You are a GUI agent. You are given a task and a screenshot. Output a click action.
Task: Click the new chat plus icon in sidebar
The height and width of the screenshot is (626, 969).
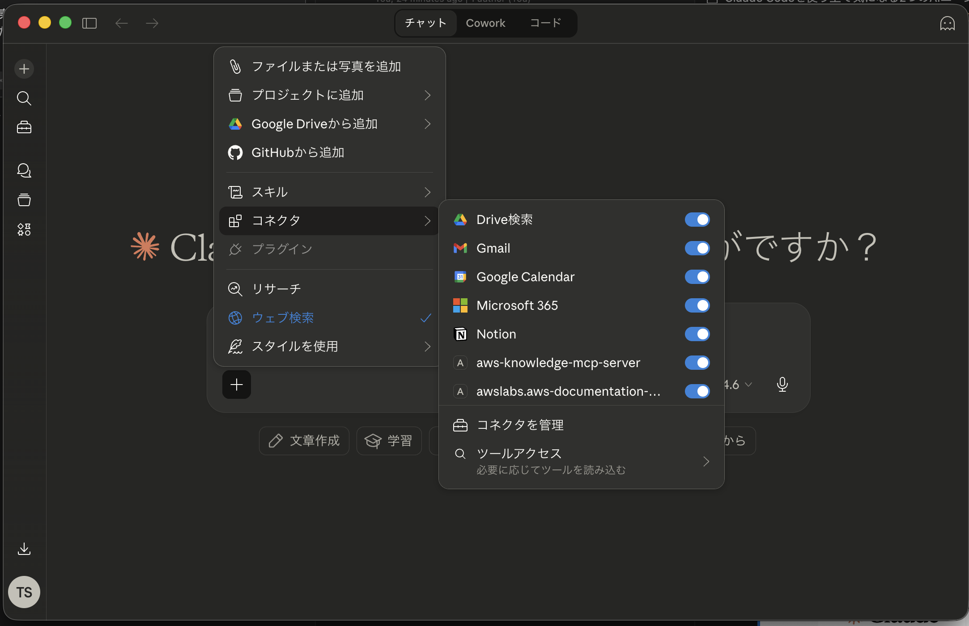24,69
